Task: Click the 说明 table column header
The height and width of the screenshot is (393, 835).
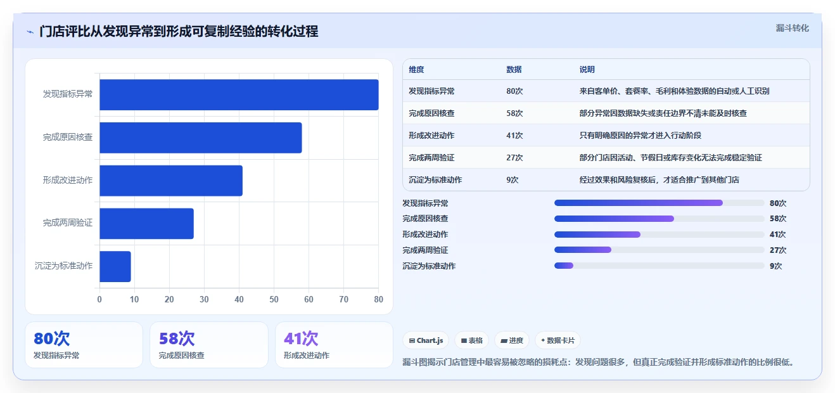Action: pos(587,70)
